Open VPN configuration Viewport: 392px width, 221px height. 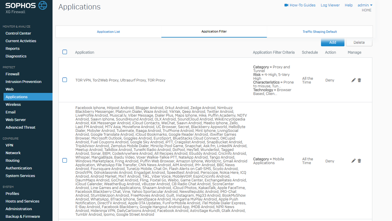[9, 145]
